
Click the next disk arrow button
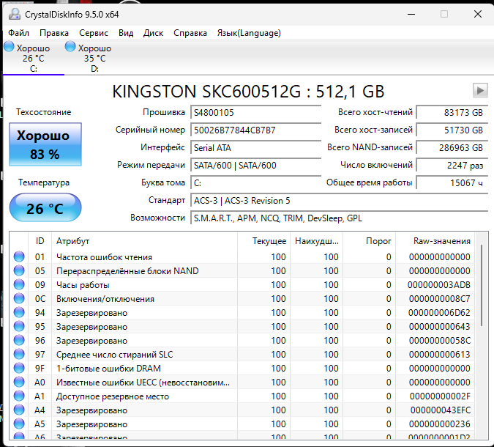[480, 90]
